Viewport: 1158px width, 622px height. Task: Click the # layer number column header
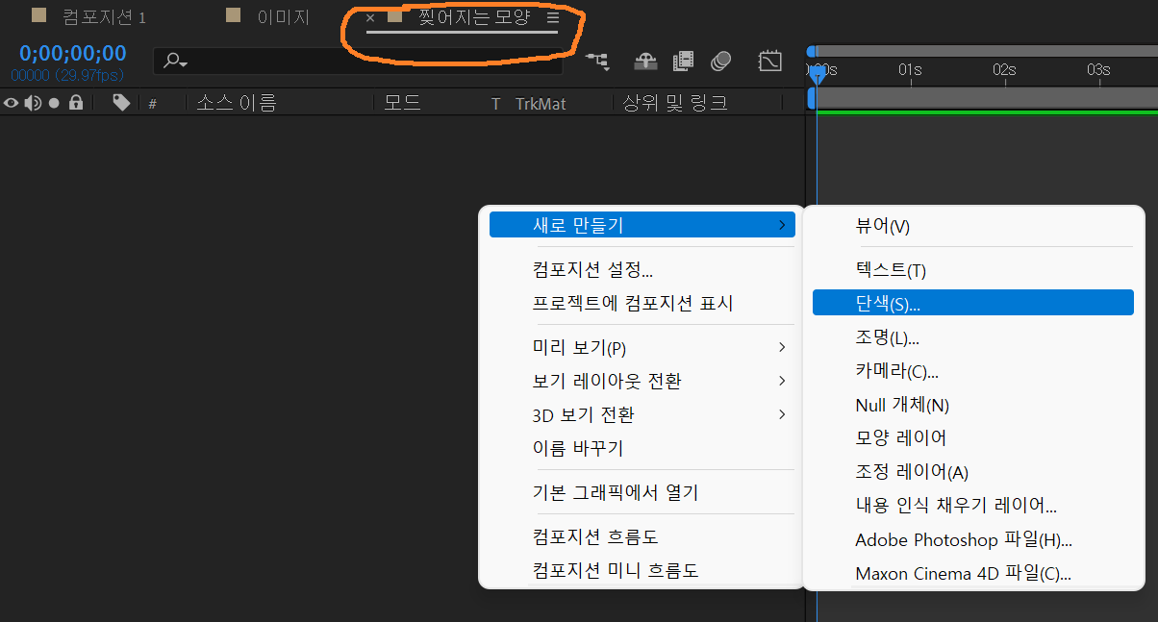coord(153,104)
